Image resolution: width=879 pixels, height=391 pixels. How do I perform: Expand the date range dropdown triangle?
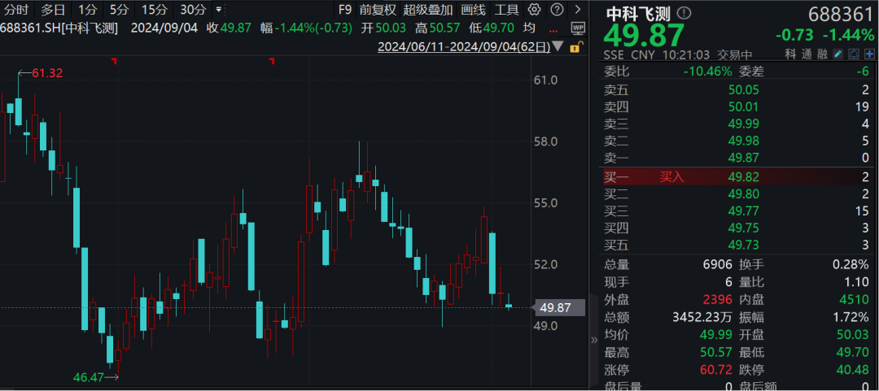tap(558, 47)
